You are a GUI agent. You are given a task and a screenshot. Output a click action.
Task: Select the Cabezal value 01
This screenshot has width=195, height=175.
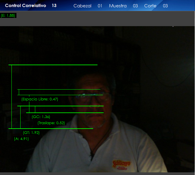click(100, 6)
